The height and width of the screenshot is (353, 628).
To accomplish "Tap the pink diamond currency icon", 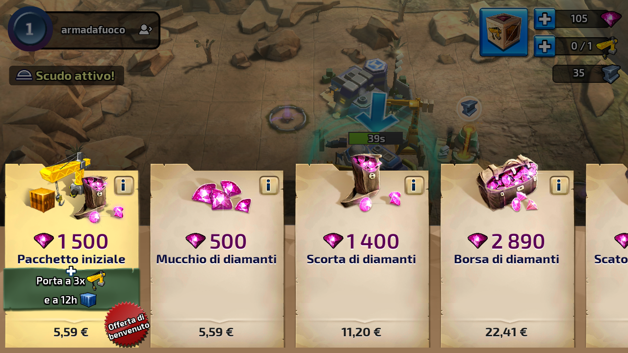I will pos(610,19).
